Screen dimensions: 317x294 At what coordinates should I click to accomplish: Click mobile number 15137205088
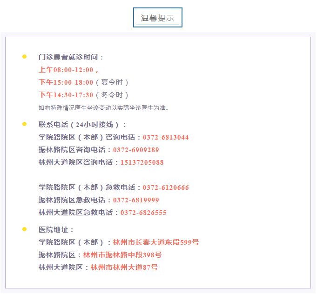tap(142, 162)
